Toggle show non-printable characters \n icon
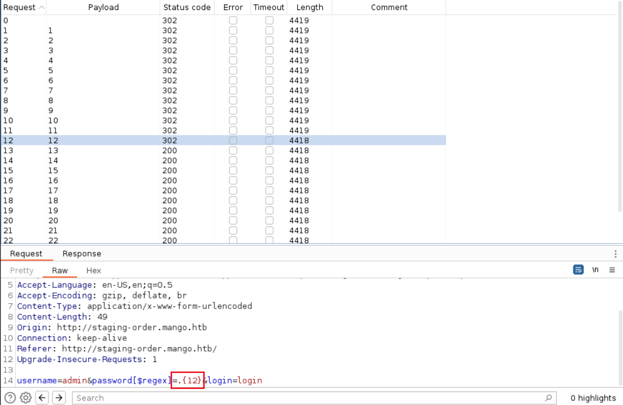Viewport: 623px width, 405px height. tap(595, 270)
